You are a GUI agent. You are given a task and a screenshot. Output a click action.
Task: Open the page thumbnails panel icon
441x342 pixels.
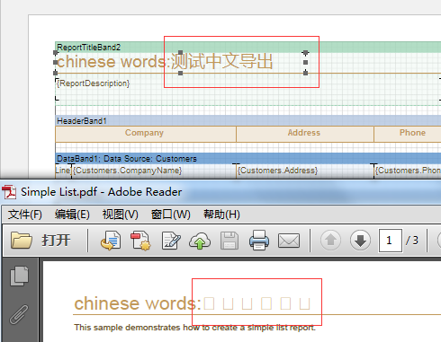(x=19, y=276)
